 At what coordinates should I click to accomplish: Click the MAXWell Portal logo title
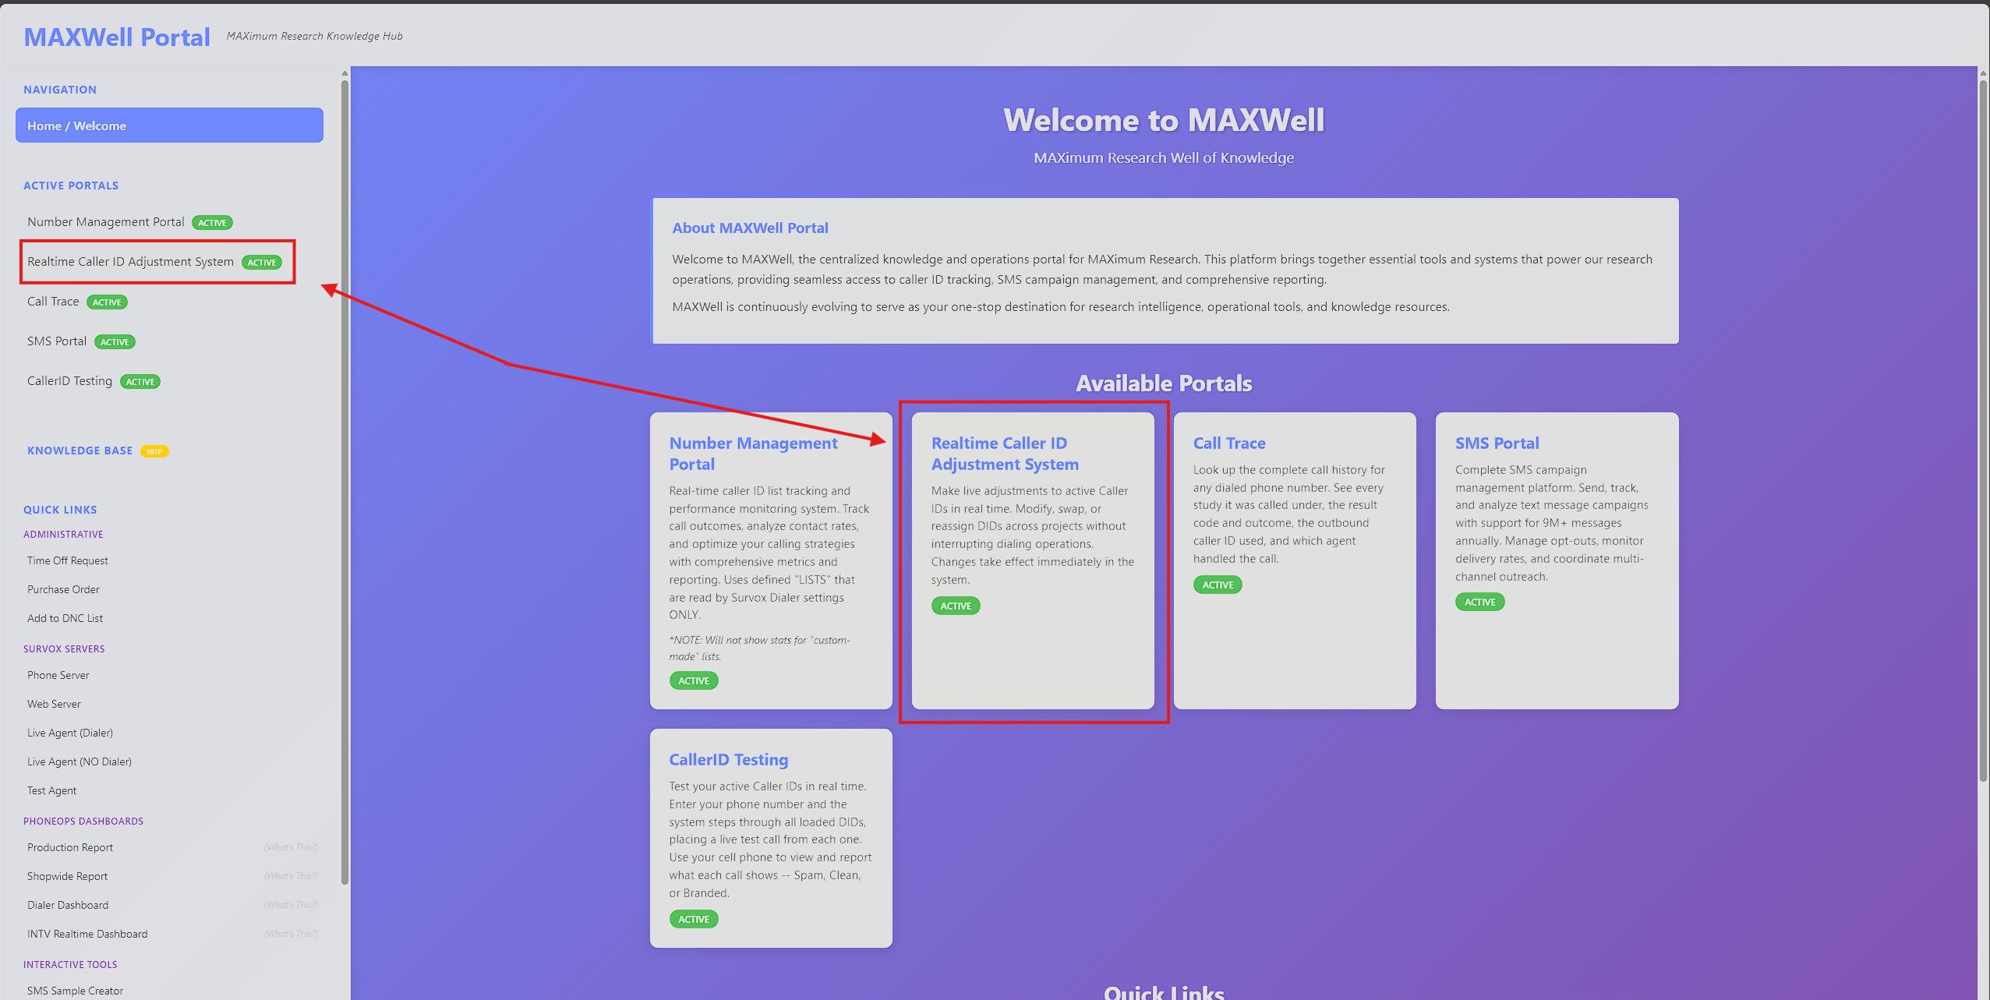117,37
